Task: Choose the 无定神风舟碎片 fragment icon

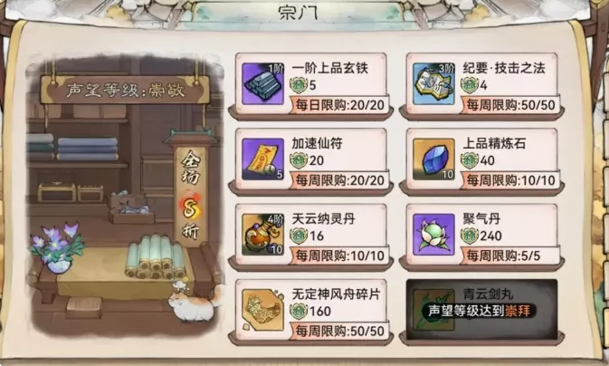Action: [263, 310]
